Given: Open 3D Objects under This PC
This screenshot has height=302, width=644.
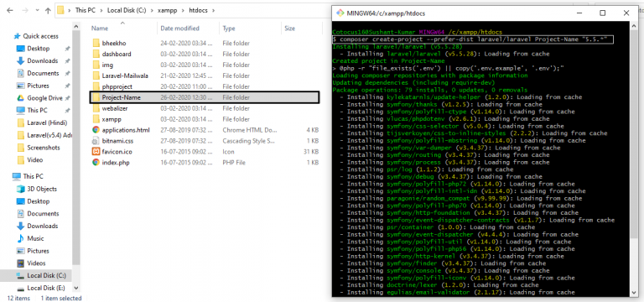Looking at the screenshot, I should (x=42, y=189).
